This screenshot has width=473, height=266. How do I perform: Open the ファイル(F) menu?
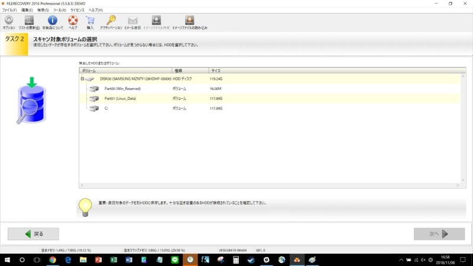point(10,10)
